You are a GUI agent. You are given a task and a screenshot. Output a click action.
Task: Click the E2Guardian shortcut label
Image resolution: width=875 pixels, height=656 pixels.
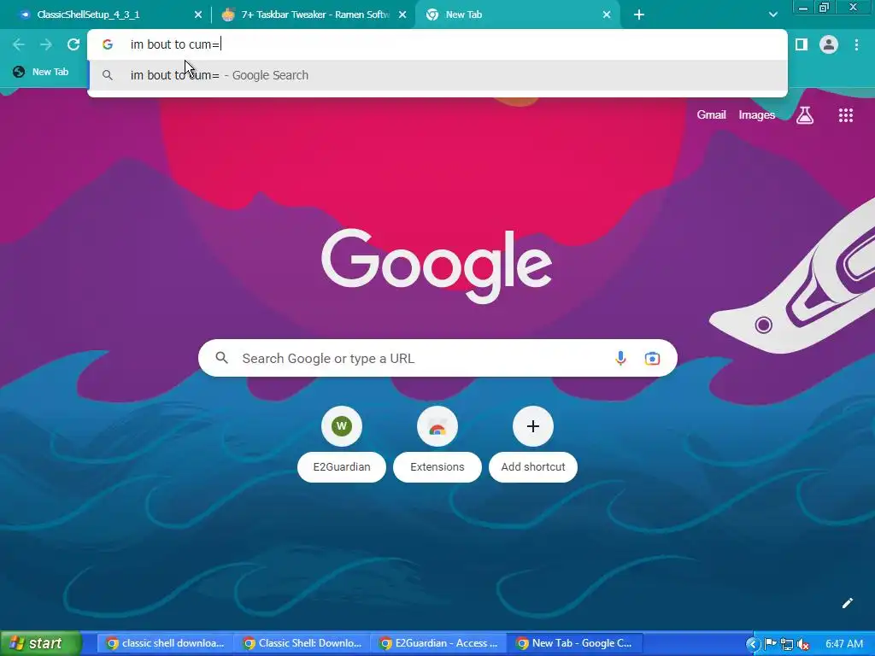tap(342, 467)
